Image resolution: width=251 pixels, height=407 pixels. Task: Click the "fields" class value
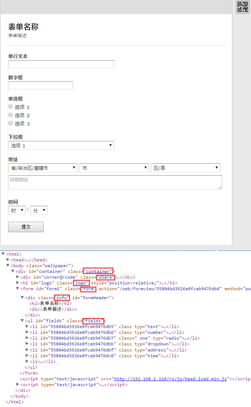pos(93,321)
